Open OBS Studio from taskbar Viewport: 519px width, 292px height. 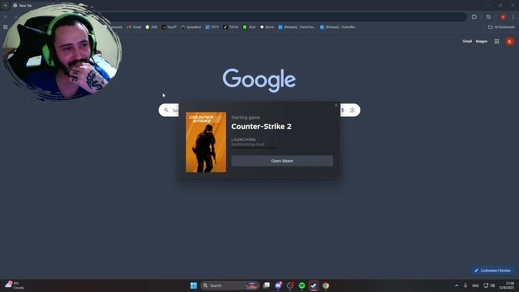290,286
